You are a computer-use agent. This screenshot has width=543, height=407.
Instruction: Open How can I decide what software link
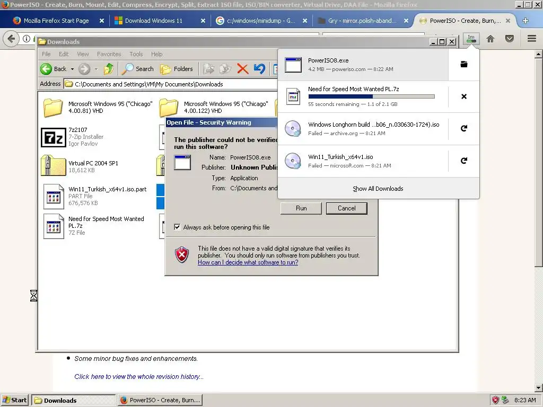248,262
